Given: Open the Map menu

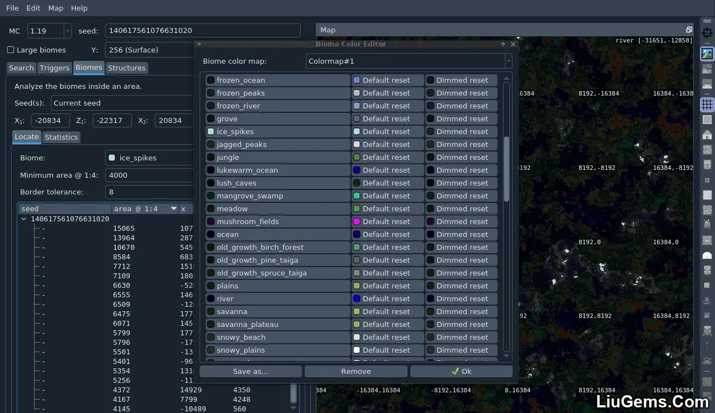Looking at the screenshot, I should click(56, 8).
